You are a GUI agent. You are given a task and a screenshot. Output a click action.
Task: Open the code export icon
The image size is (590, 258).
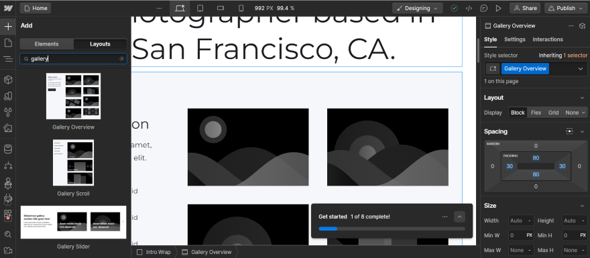(x=469, y=8)
